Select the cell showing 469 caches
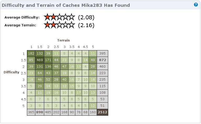The width and height of the screenshot is (201, 124). (40, 60)
